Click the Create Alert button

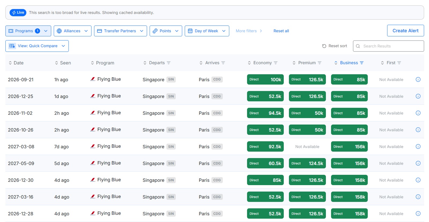405,30
